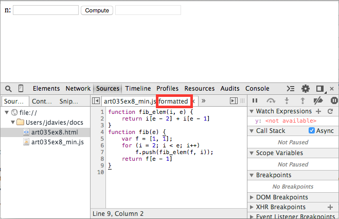The image size is (339, 219).
Task: Click the Users/jdavies/docs folder icon
Action: point(21,122)
